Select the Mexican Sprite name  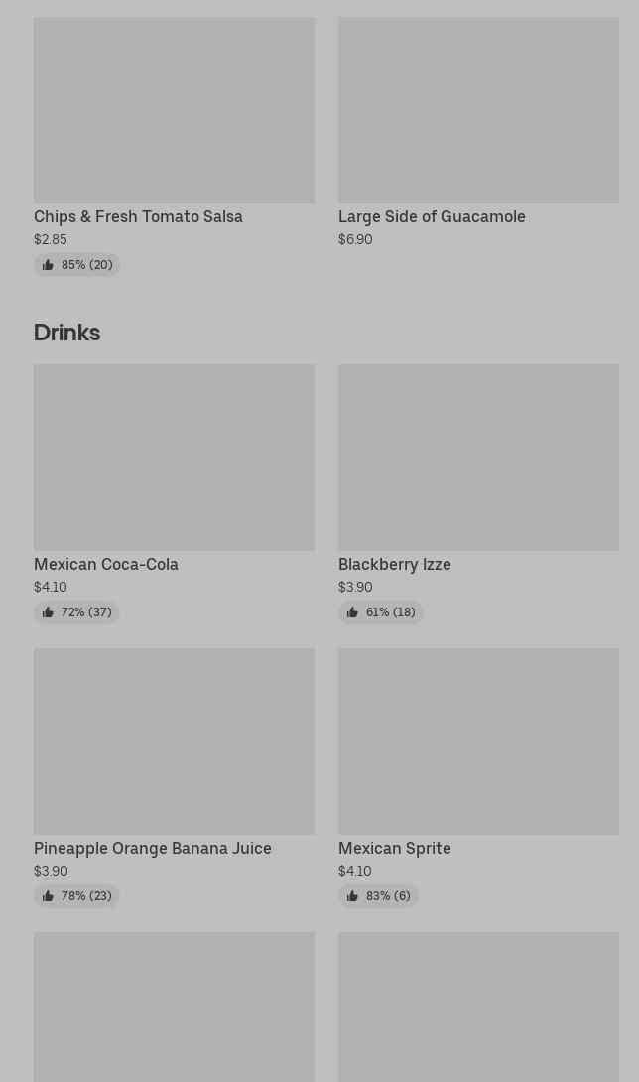point(394,848)
